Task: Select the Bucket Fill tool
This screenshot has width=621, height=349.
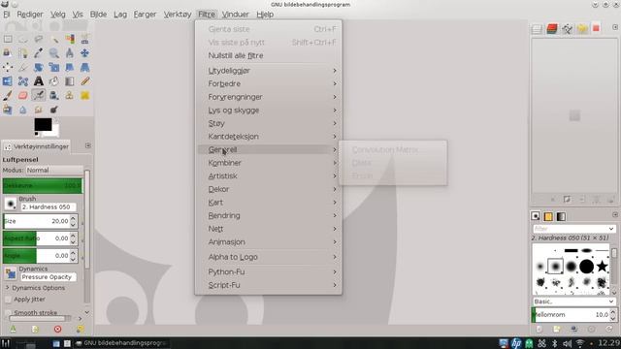Action: click(x=54, y=81)
